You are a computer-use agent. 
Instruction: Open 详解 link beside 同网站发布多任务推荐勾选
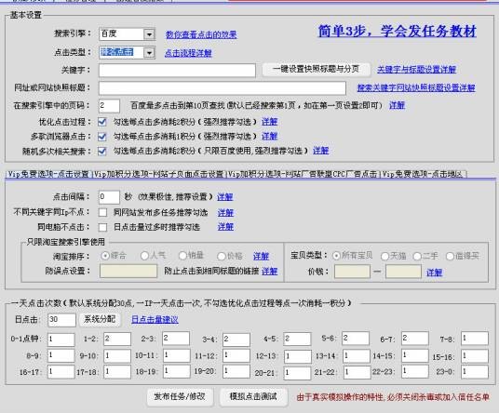225,213
